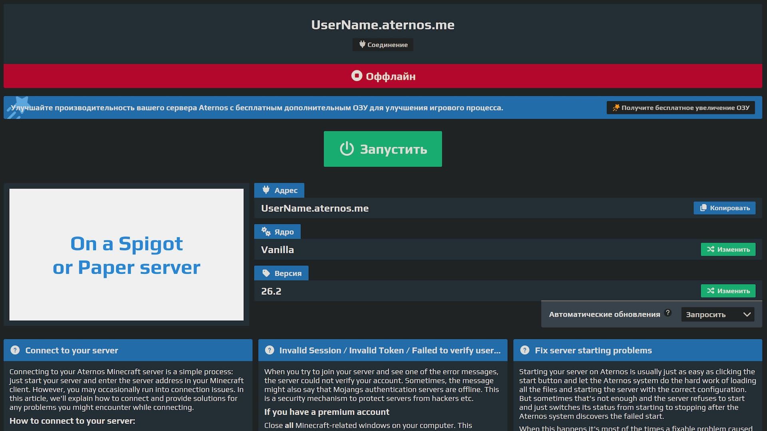The width and height of the screenshot is (767, 431).
Task: Select the UserName.aternos.me address field text
Action: pos(315,208)
